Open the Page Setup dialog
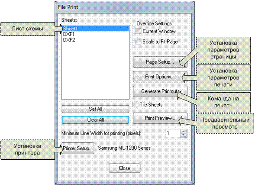The height and width of the screenshot is (187, 255). pos(160,62)
